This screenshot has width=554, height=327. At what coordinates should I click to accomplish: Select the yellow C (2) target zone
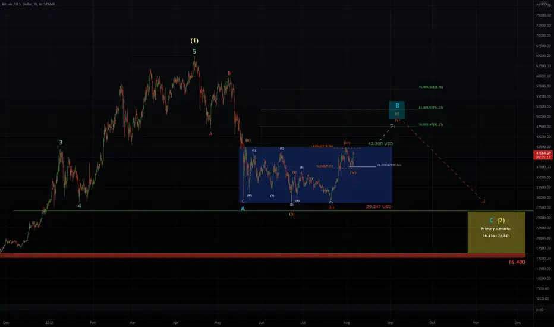click(x=496, y=232)
